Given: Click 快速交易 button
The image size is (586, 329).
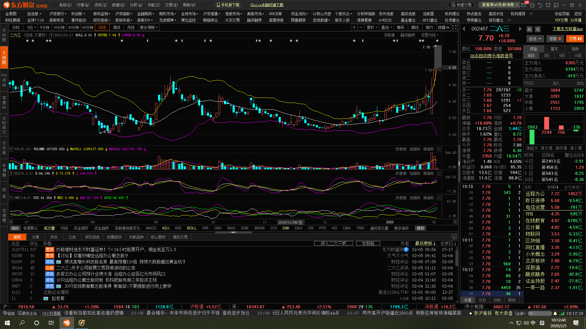Looking at the screenshot, I should tap(461, 5).
